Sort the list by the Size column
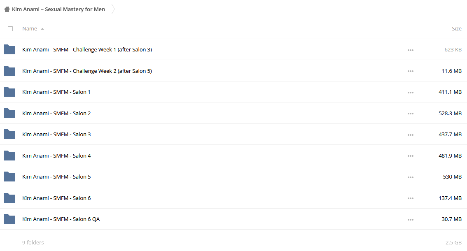 pos(457,28)
